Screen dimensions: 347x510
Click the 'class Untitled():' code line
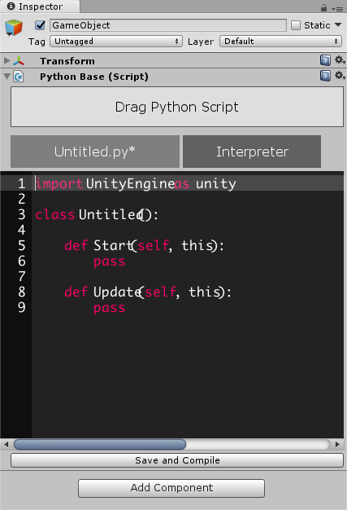click(x=97, y=214)
